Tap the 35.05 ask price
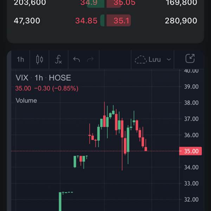This screenshot has width=211, height=211. coord(124,3)
